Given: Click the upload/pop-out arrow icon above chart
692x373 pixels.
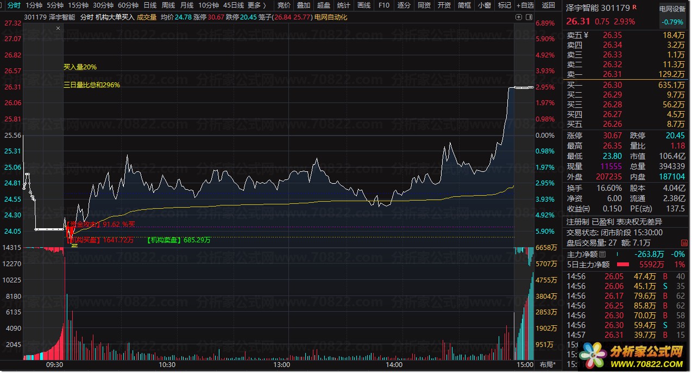Looking at the screenshot, I should coord(518,17).
